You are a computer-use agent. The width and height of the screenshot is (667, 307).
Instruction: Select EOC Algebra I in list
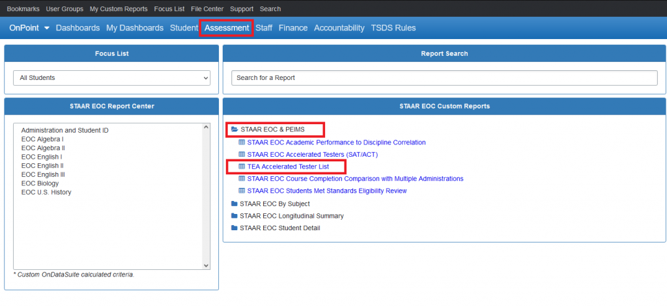(x=42, y=139)
